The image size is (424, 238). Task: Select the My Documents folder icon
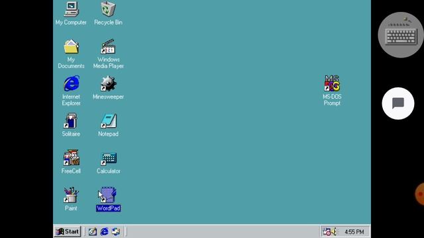(71, 46)
